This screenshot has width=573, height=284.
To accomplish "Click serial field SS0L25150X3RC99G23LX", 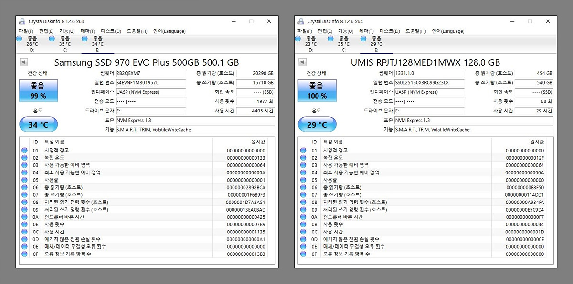I will [429, 83].
